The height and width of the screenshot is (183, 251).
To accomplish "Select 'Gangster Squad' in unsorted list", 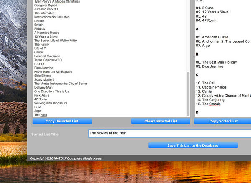I will [x=46, y=5].
